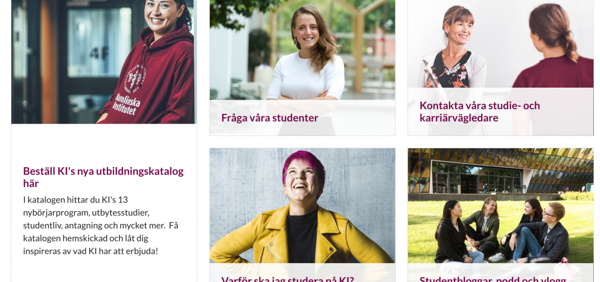Click photo of woman in red Karolinska hoodie
Screen dimensions: 600x282
(103, 62)
